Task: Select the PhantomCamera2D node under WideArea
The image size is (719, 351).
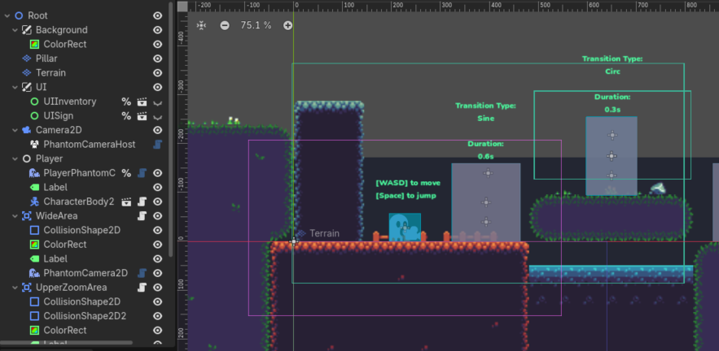Action: [x=85, y=273]
